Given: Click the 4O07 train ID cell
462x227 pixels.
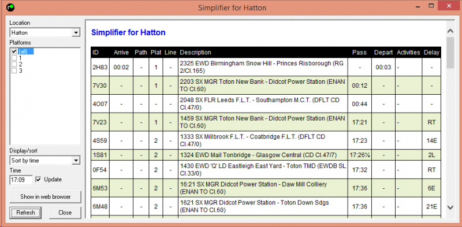Looking at the screenshot, I should [100, 104].
